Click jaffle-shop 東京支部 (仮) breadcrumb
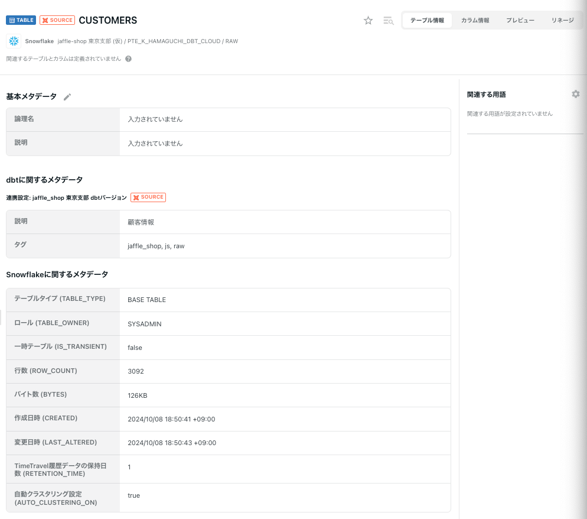The image size is (587, 519). pos(90,41)
